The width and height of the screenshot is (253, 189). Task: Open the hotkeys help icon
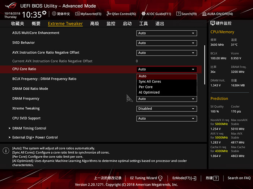click(216, 178)
